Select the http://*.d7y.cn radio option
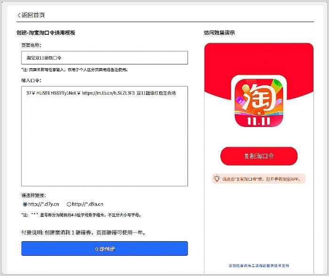 coord(25,204)
